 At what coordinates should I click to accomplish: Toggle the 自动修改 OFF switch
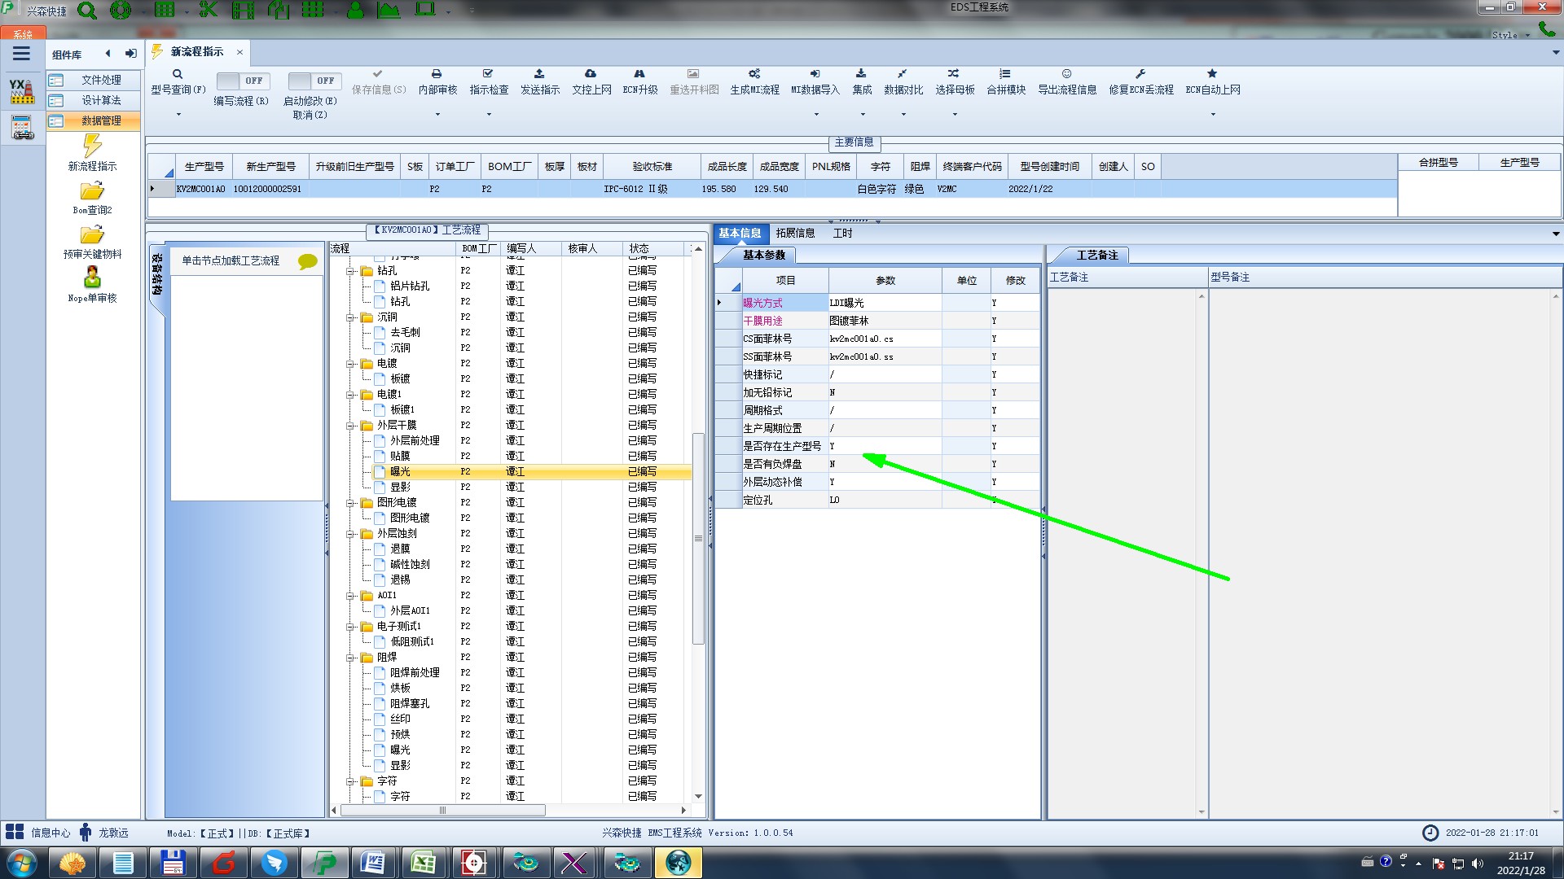pyautogui.click(x=314, y=81)
